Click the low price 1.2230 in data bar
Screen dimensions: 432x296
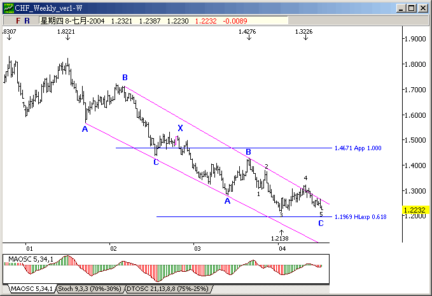coord(178,21)
